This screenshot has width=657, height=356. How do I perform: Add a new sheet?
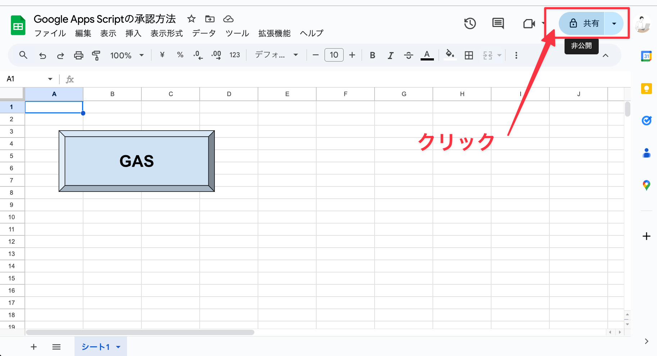tap(33, 347)
